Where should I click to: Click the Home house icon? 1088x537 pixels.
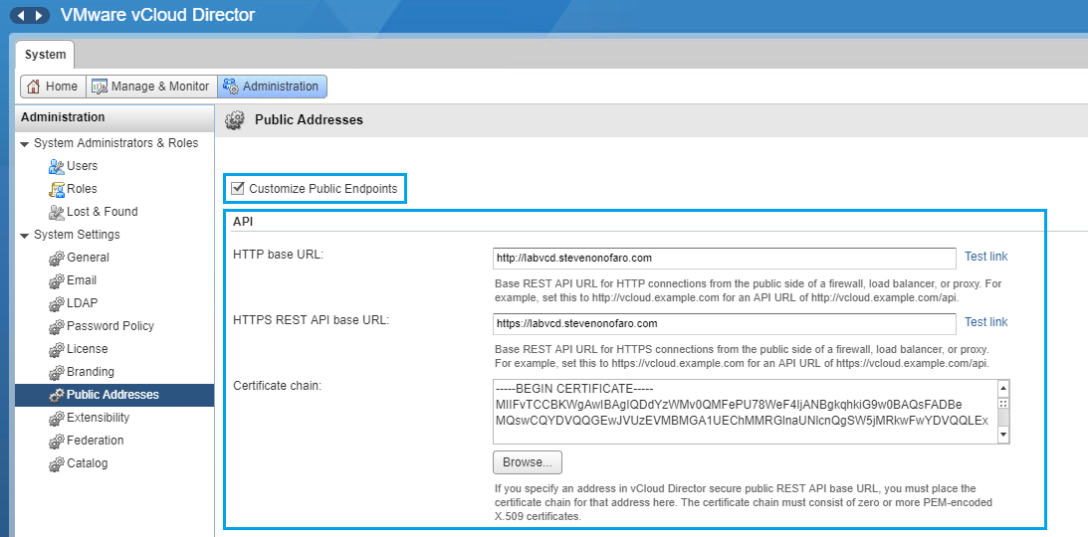34,87
